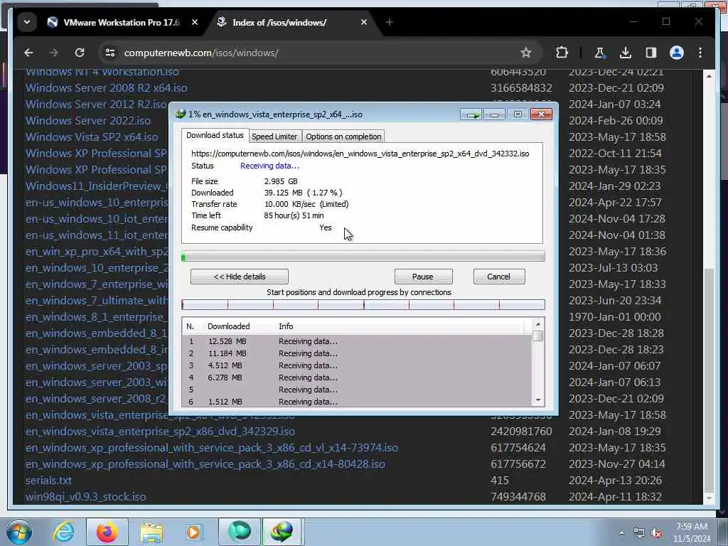
Task: Go back using the browser back arrow
Action: click(x=28, y=53)
